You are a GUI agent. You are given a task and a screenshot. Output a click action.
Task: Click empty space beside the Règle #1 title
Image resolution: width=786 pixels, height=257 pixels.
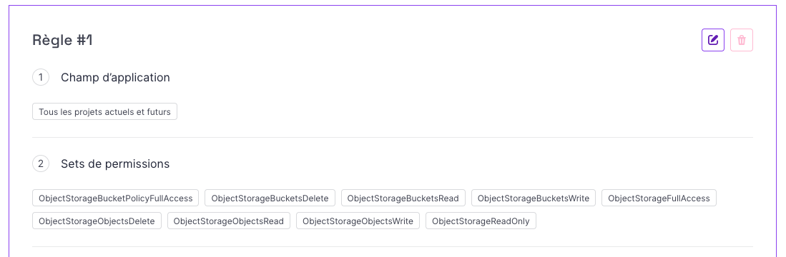396,40
